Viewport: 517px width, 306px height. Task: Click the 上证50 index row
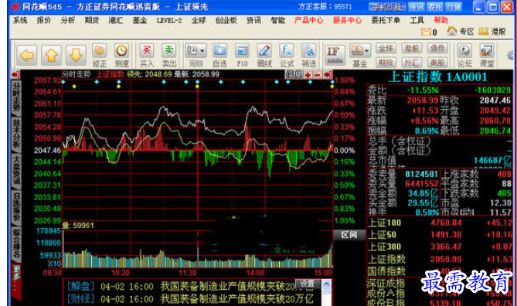440,235
